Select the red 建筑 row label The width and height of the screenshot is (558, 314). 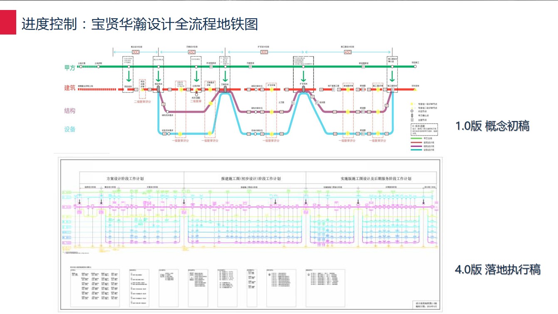point(69,88)
